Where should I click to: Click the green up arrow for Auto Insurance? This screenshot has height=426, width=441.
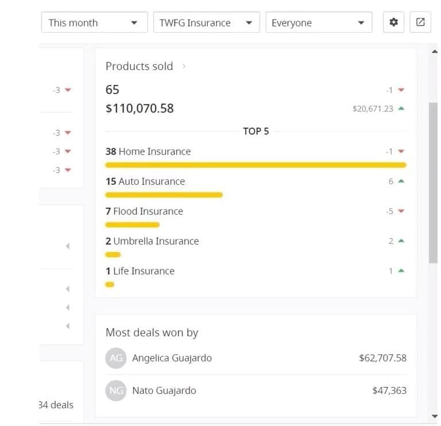pos(401,181)
